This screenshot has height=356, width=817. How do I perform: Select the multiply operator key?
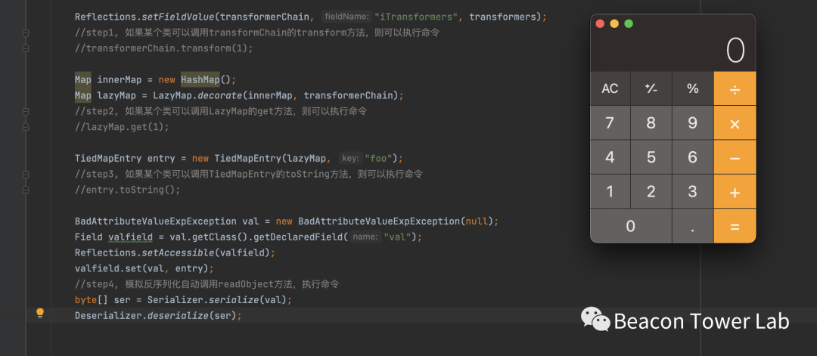tap(735, 123)
